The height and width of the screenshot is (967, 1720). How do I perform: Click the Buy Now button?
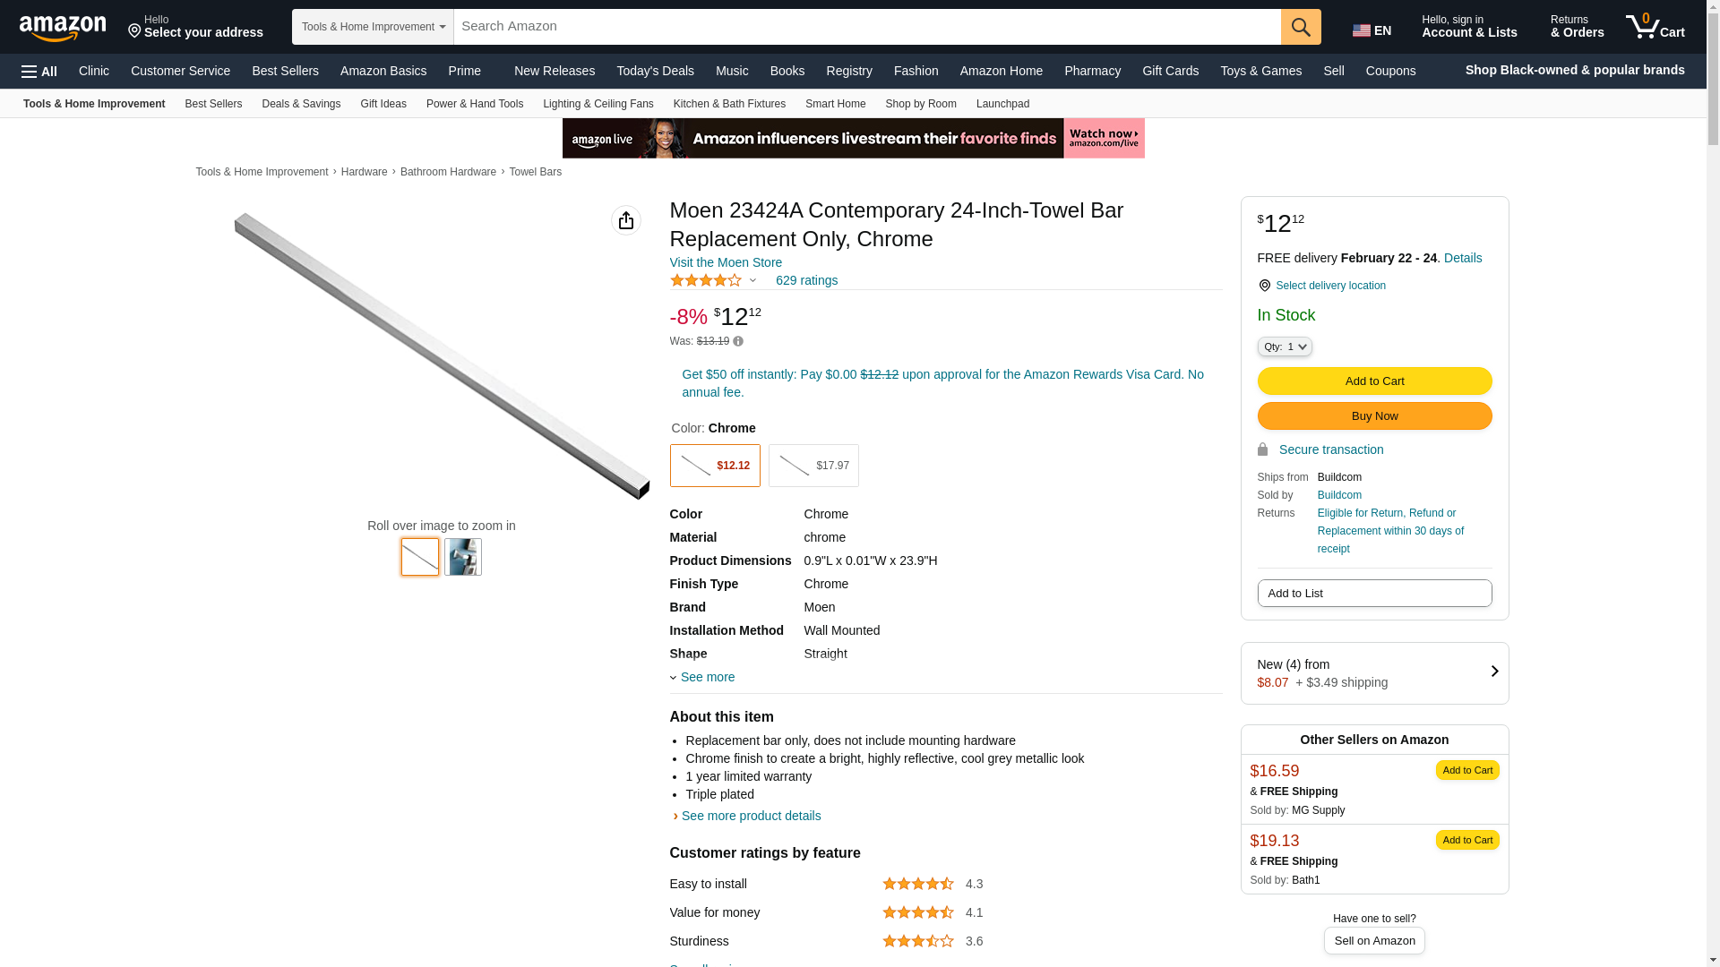(x=1374, y=416)
